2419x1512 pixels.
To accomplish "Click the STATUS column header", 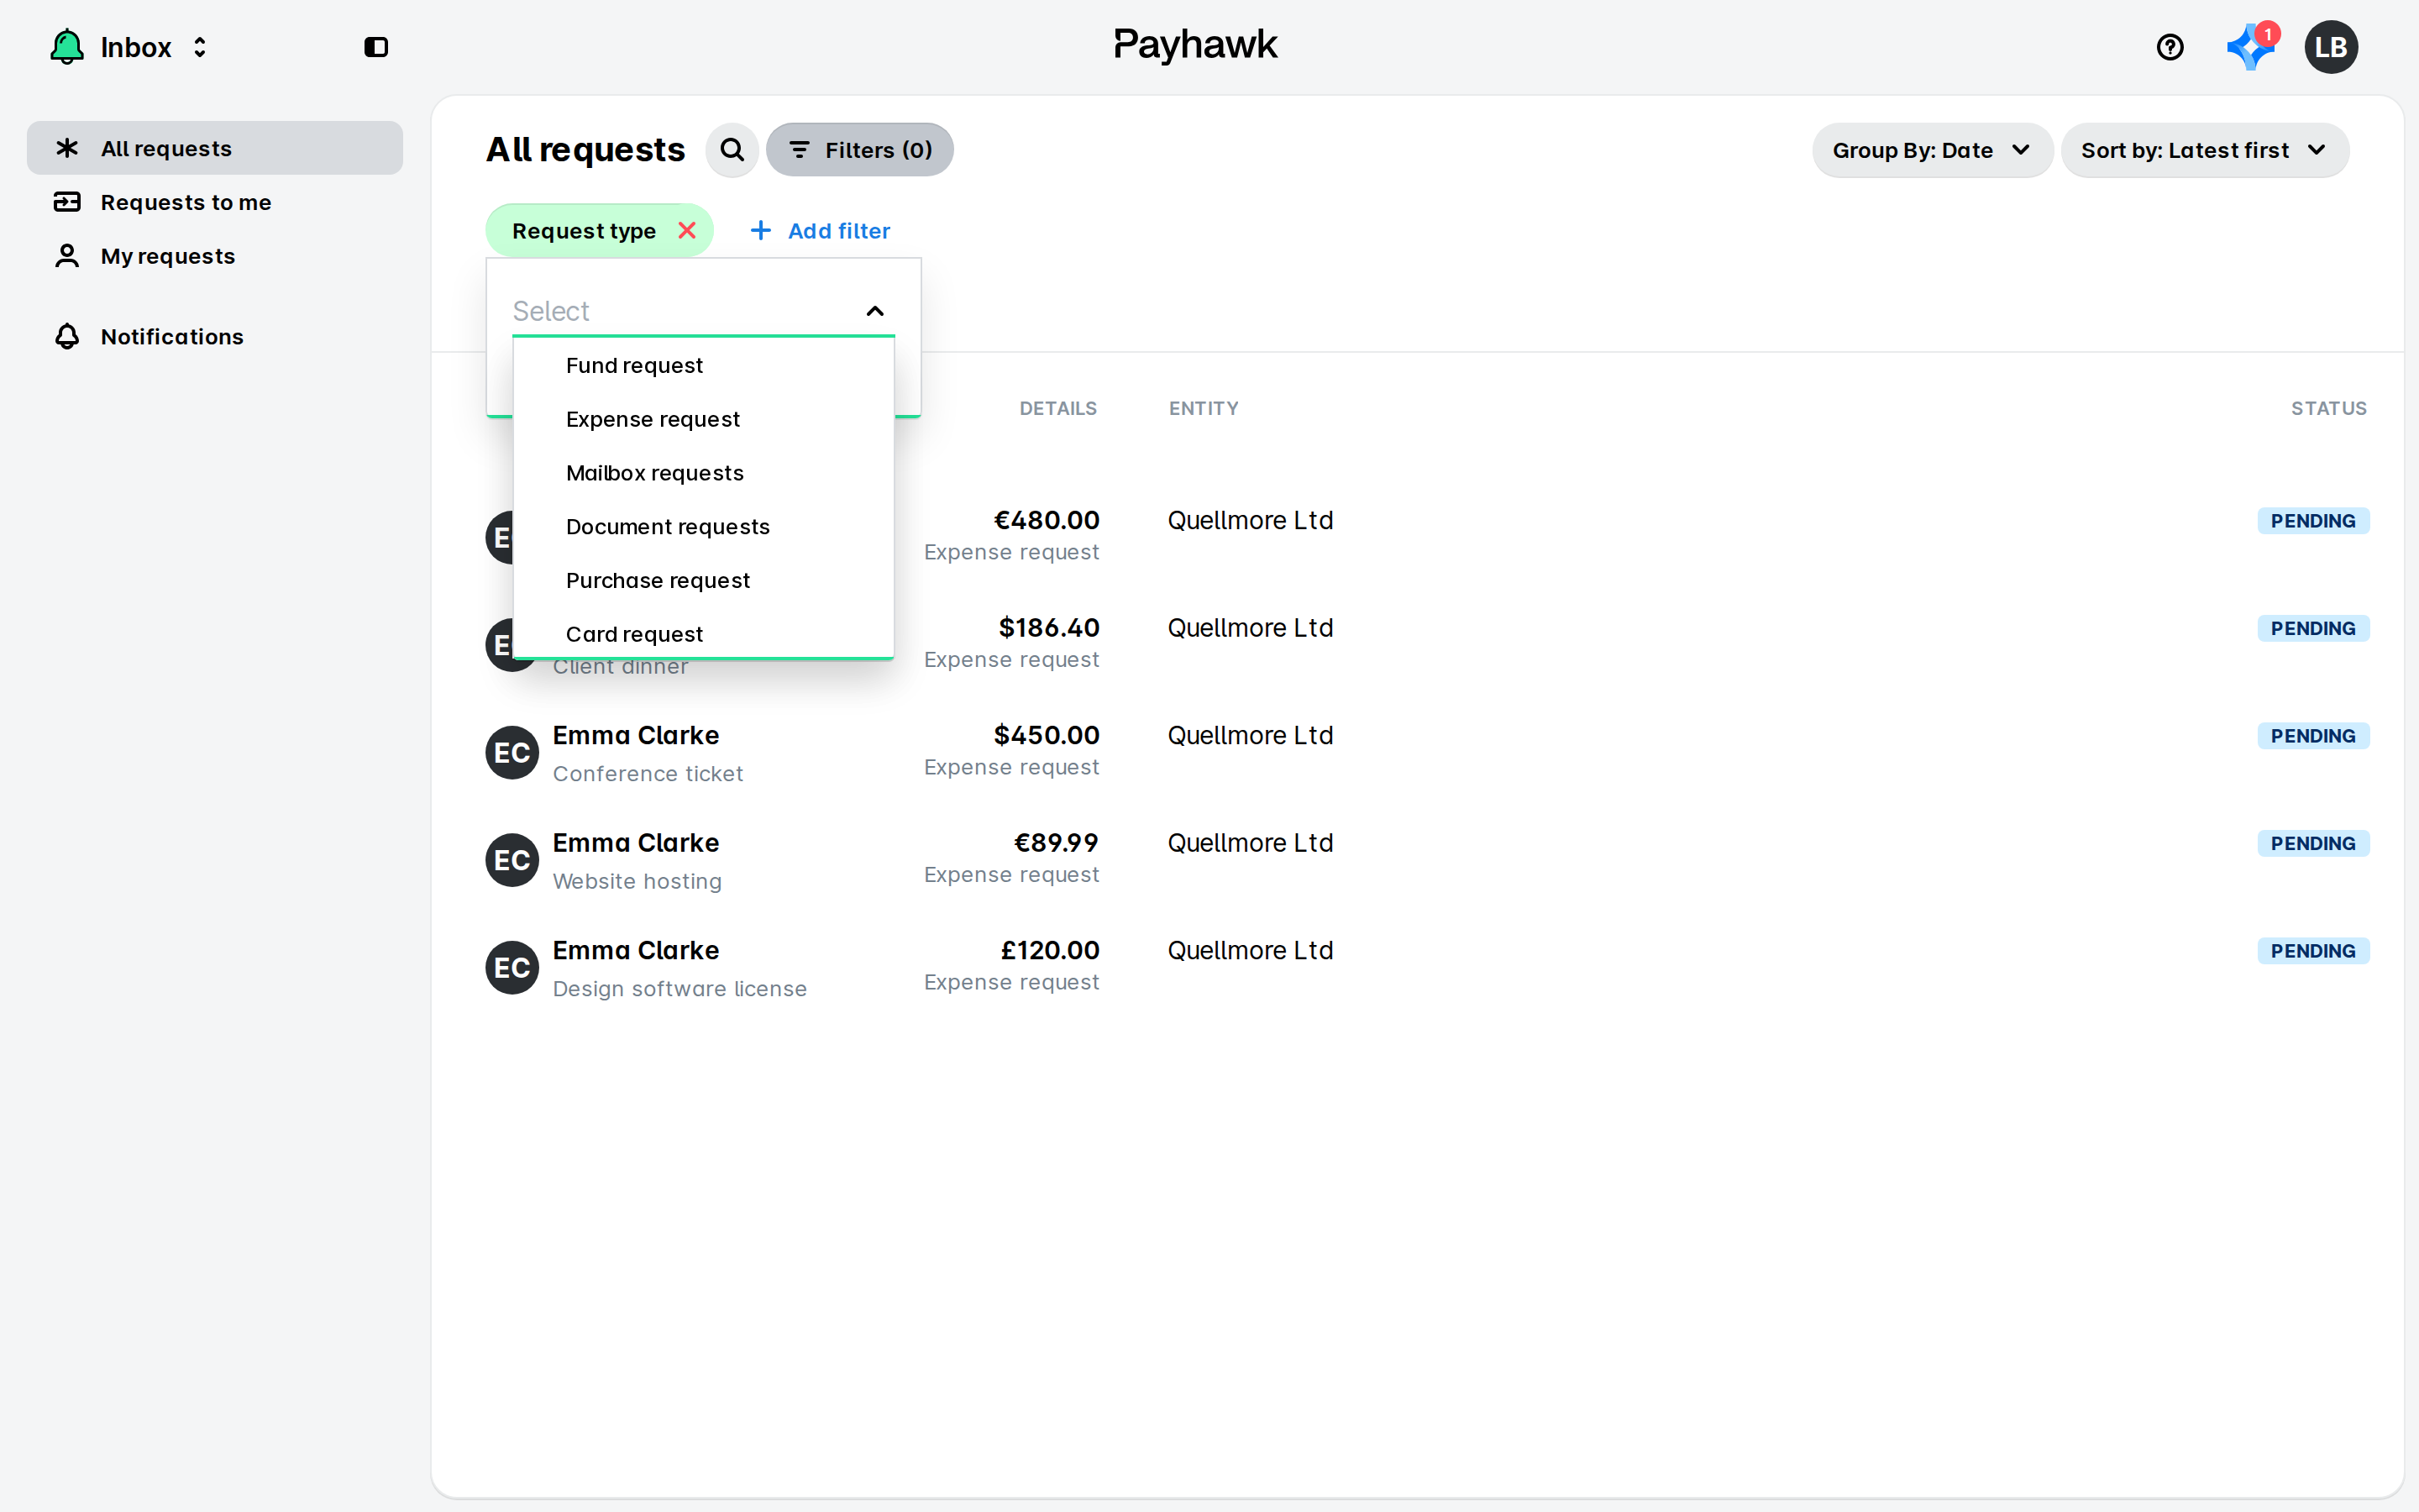I will 2329,408.
